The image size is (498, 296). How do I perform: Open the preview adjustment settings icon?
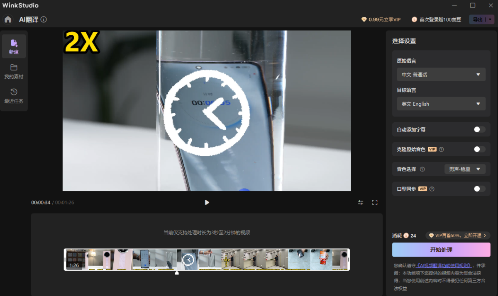pyautogui.click(x=361, y=202)
